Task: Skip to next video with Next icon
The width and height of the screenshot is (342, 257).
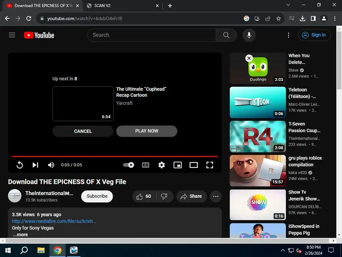Action: [35, 165]
